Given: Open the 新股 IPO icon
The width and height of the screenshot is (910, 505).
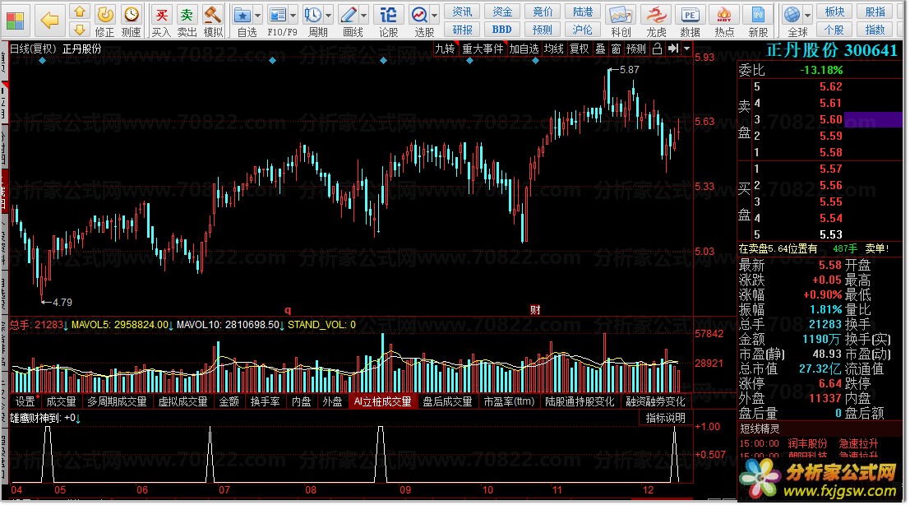Looking at the screenshot, I should (x=758, y=21).
